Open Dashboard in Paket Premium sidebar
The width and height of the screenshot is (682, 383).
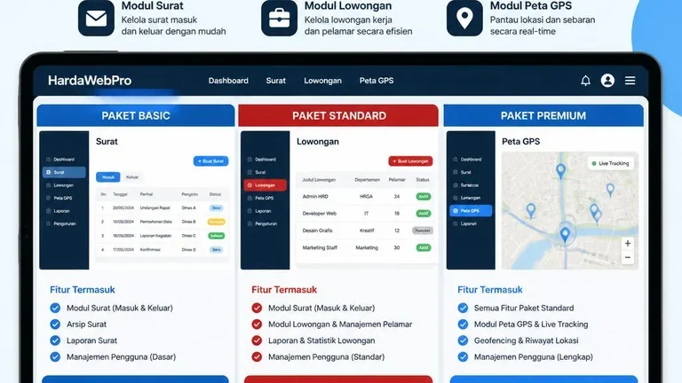pyautogui.click(x=471, y=160)
